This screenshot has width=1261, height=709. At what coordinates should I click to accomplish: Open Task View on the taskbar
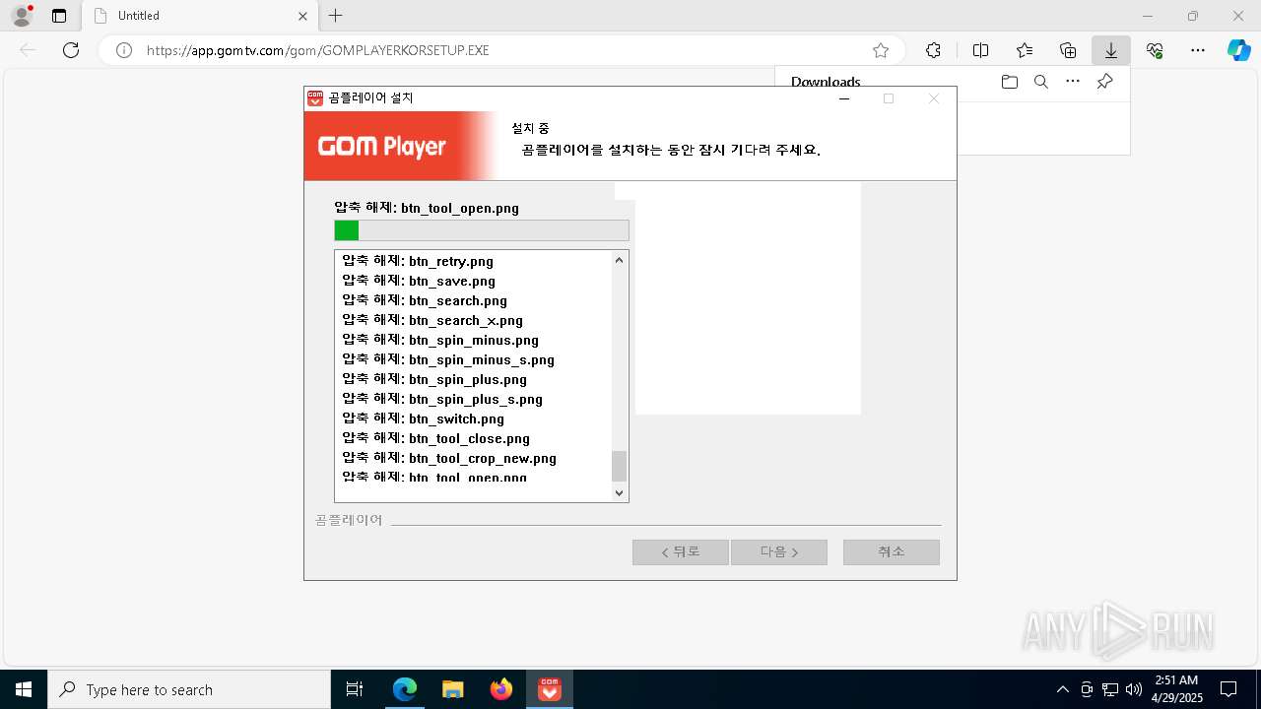click(x=355, y=689)
